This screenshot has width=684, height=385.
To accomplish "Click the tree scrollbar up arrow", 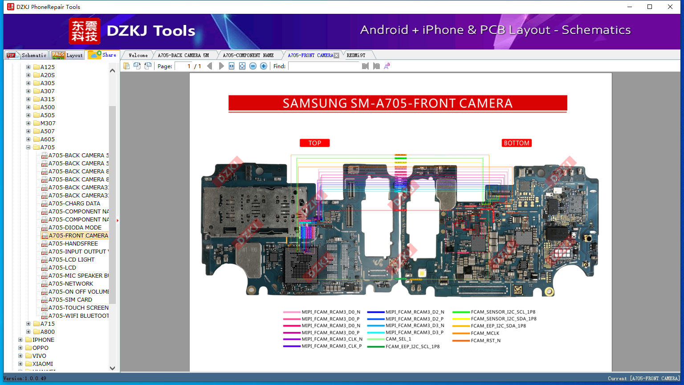I will [112, 70].
